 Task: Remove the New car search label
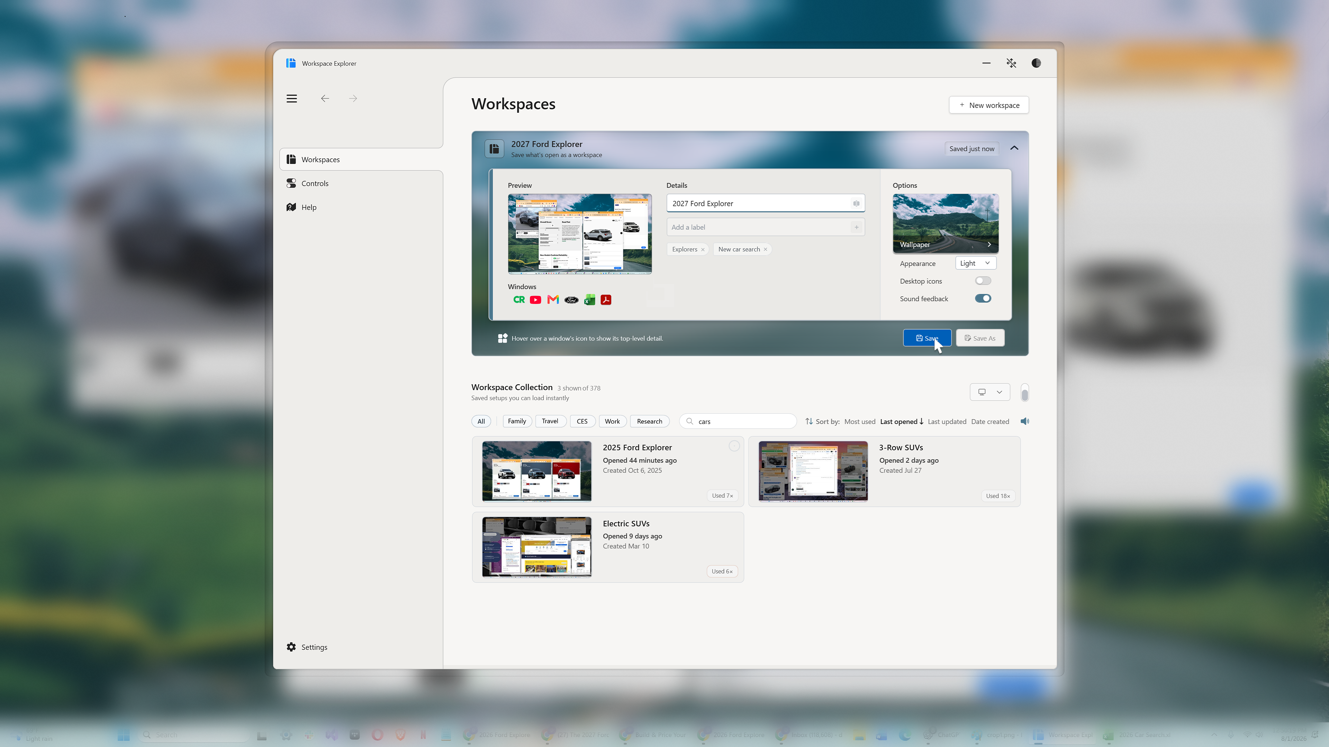click(x=766, y=249)
